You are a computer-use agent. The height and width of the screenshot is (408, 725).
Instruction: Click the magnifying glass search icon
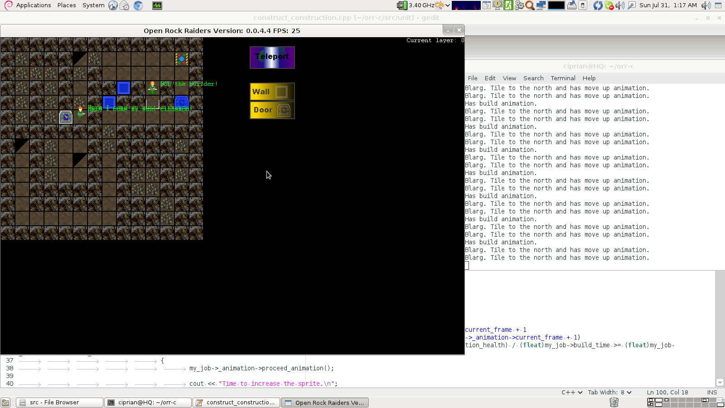(530, 5)
